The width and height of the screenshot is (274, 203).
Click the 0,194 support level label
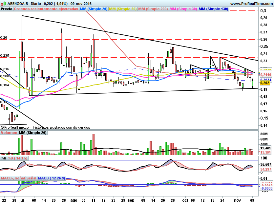click(5, 85)
